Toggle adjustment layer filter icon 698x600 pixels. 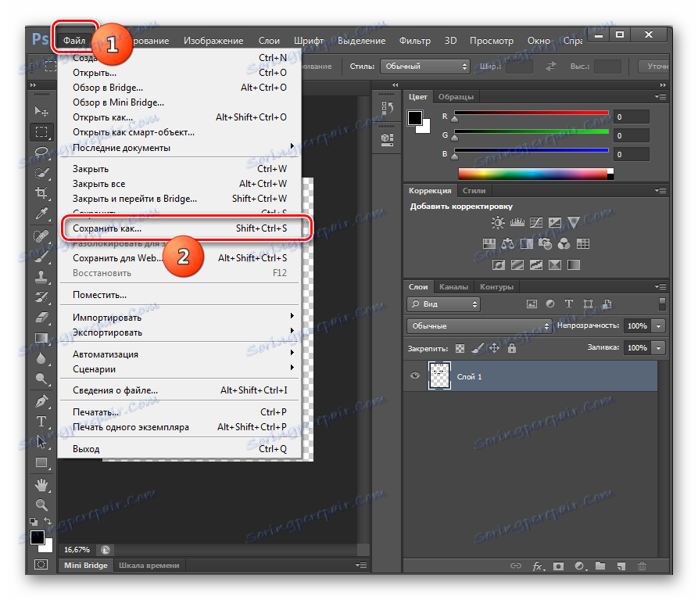550,304
